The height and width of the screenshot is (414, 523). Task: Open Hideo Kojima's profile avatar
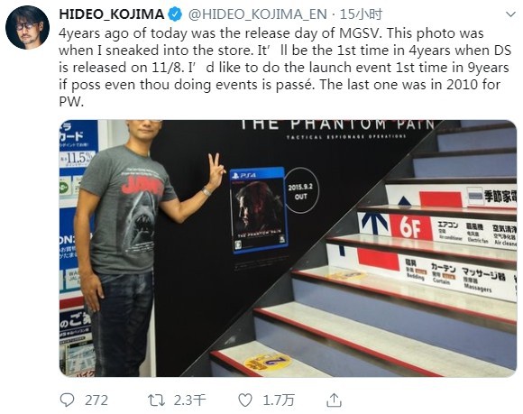pyautogui.click(x=28, y=27)
